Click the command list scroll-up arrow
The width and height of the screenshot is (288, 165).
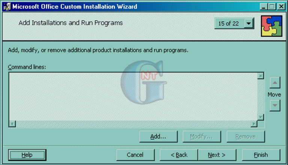(x=261, y=76)
